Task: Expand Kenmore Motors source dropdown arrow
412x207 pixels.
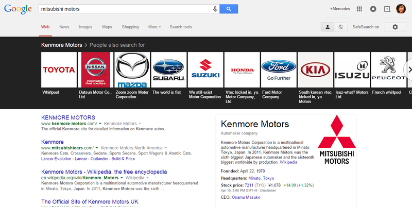Action: (x=140, y=124)
